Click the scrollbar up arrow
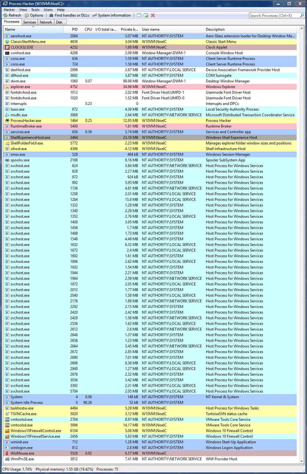This screenshot has height=474, width=307. tap(302, 29)
